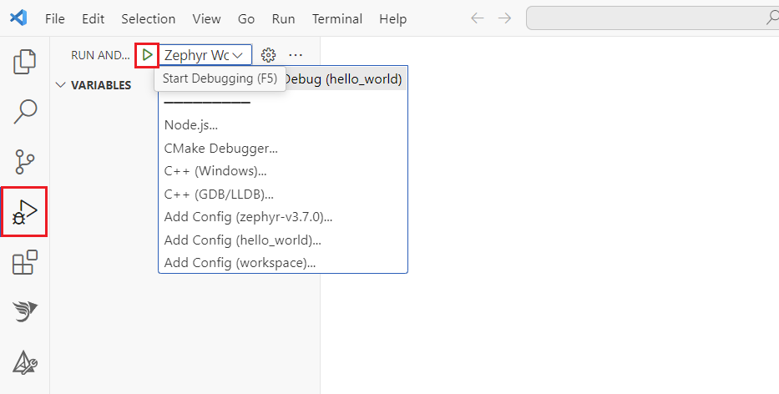The height and width of the screenshot is (394, 779).
Task: Collapse the VARIABLES section
Action: point(94,85)
